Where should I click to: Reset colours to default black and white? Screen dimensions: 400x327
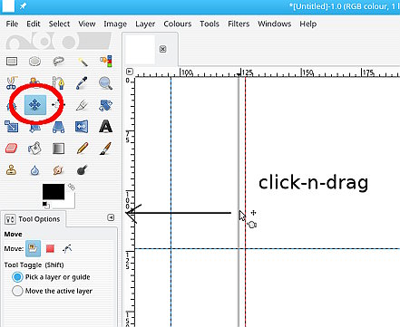coord(45,206)
